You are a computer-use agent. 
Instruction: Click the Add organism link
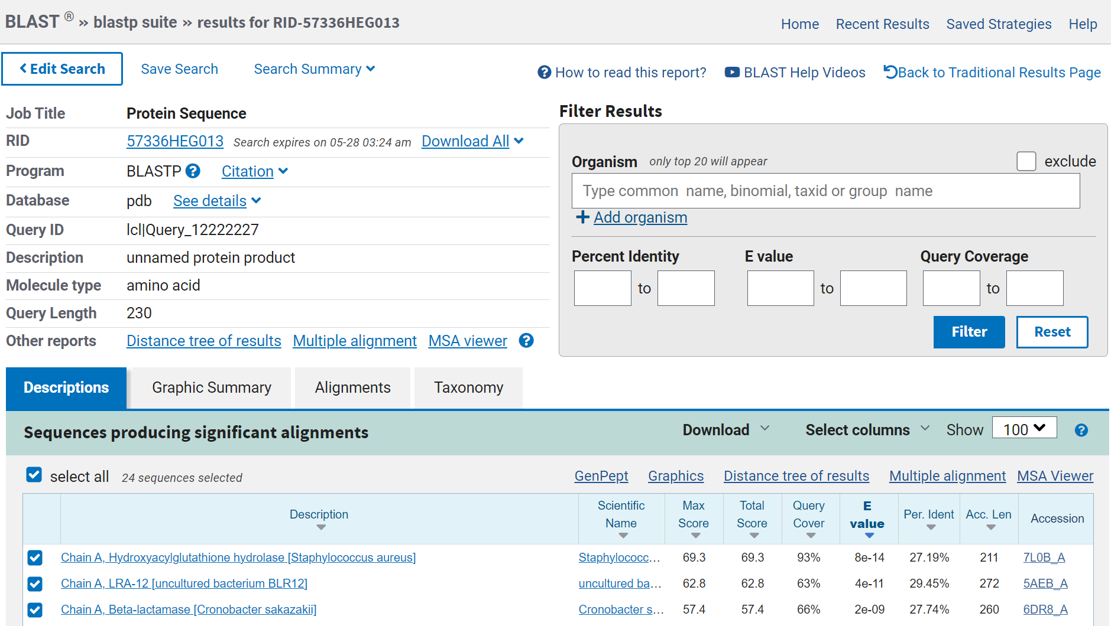pos(640,217)
